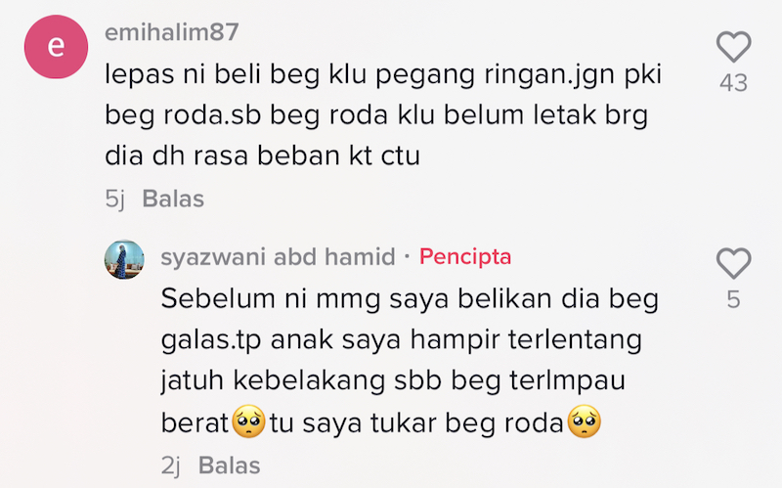Click the red Pencipta creator badge
Screen dimensions: 782x488
click(x=465, y=257)
